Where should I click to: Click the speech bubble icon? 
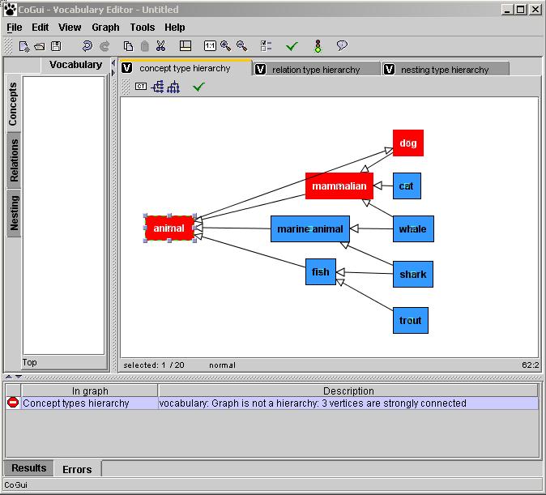pos(342,45)
